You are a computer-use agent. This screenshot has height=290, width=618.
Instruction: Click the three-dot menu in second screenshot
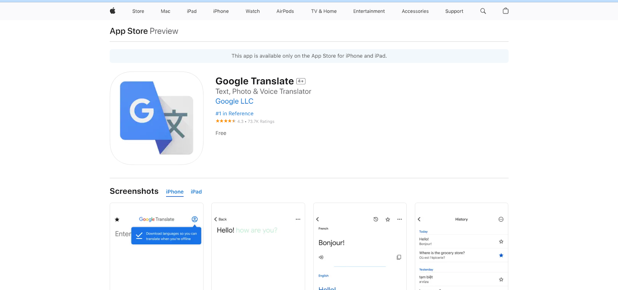tap(298, 219)
